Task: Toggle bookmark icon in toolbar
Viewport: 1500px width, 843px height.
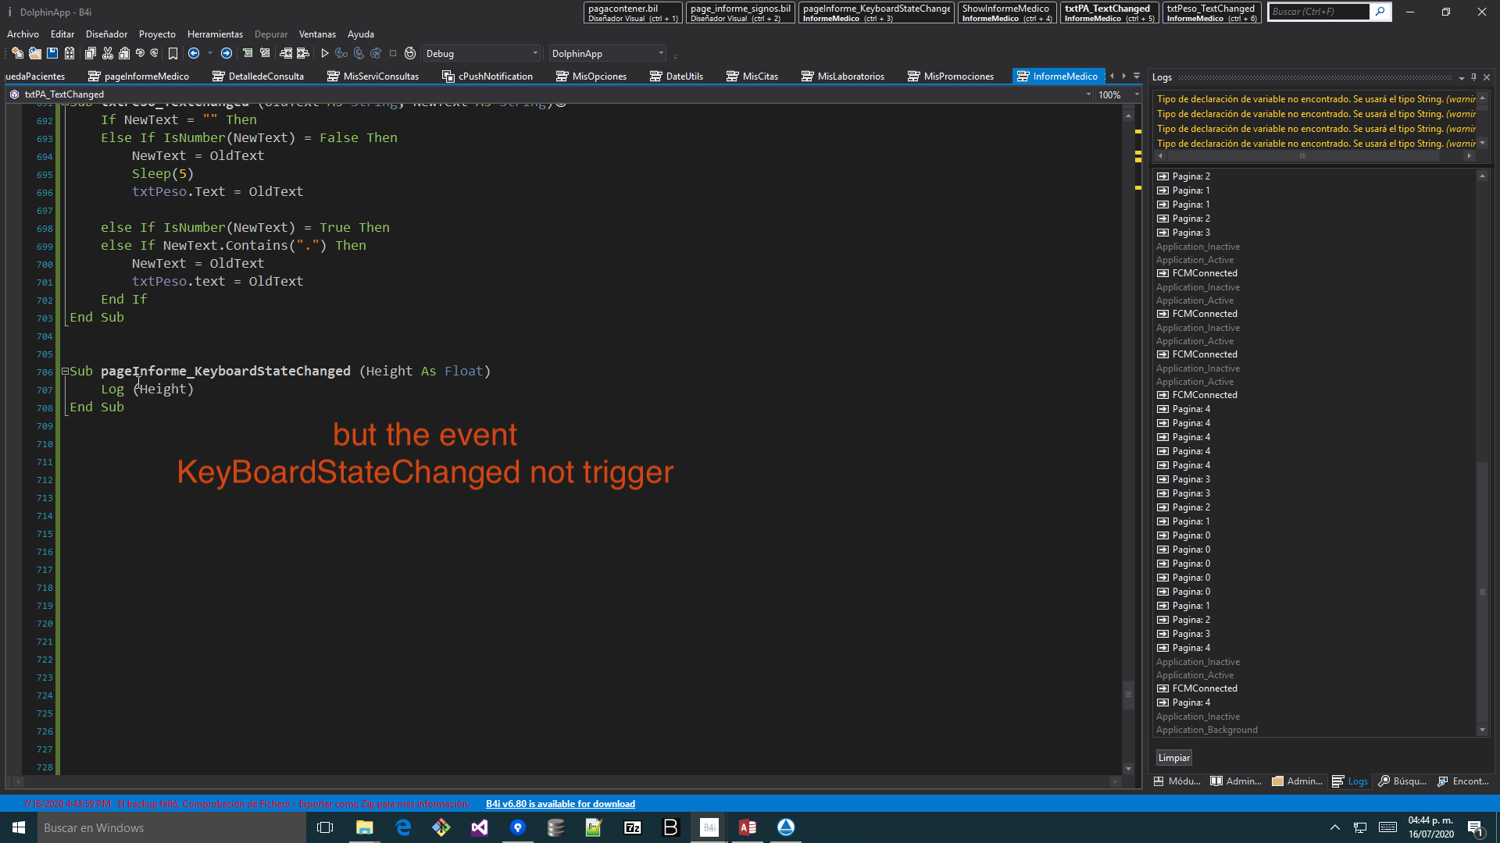Action: click(x=173, y=54)
